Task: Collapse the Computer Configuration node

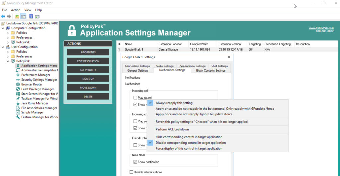Action: click(x=3, y=28)
